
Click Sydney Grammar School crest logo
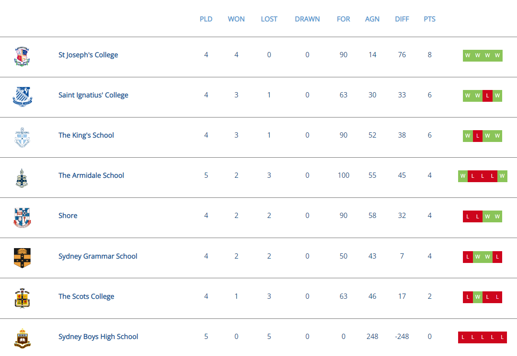tap(22, 258)
